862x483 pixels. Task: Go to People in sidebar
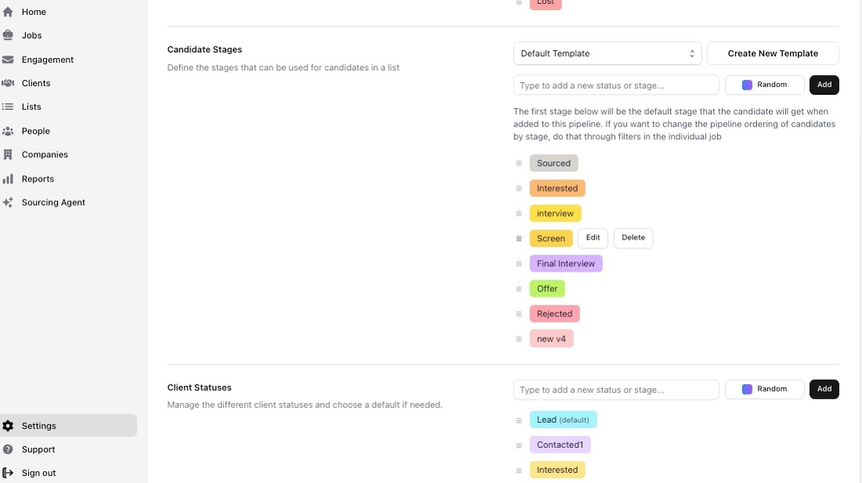pyautogui.click(x=35, y=131)
